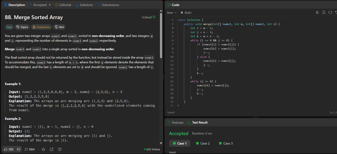Open the Java language dropdown
The height and width of the screenshot is (154, 337).
tap(172, 12)
